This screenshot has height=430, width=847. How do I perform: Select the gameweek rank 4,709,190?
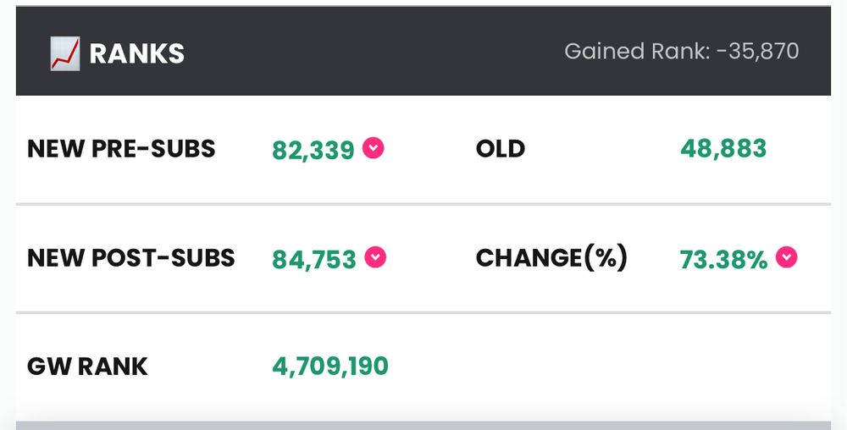330,367
